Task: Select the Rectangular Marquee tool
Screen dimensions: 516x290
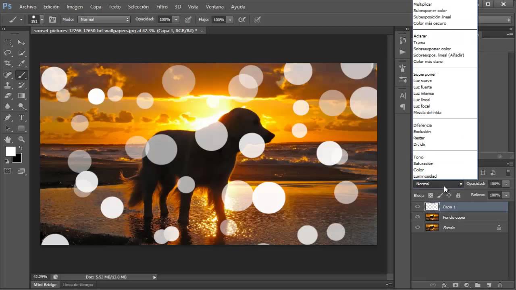Action: coord(8,43)
